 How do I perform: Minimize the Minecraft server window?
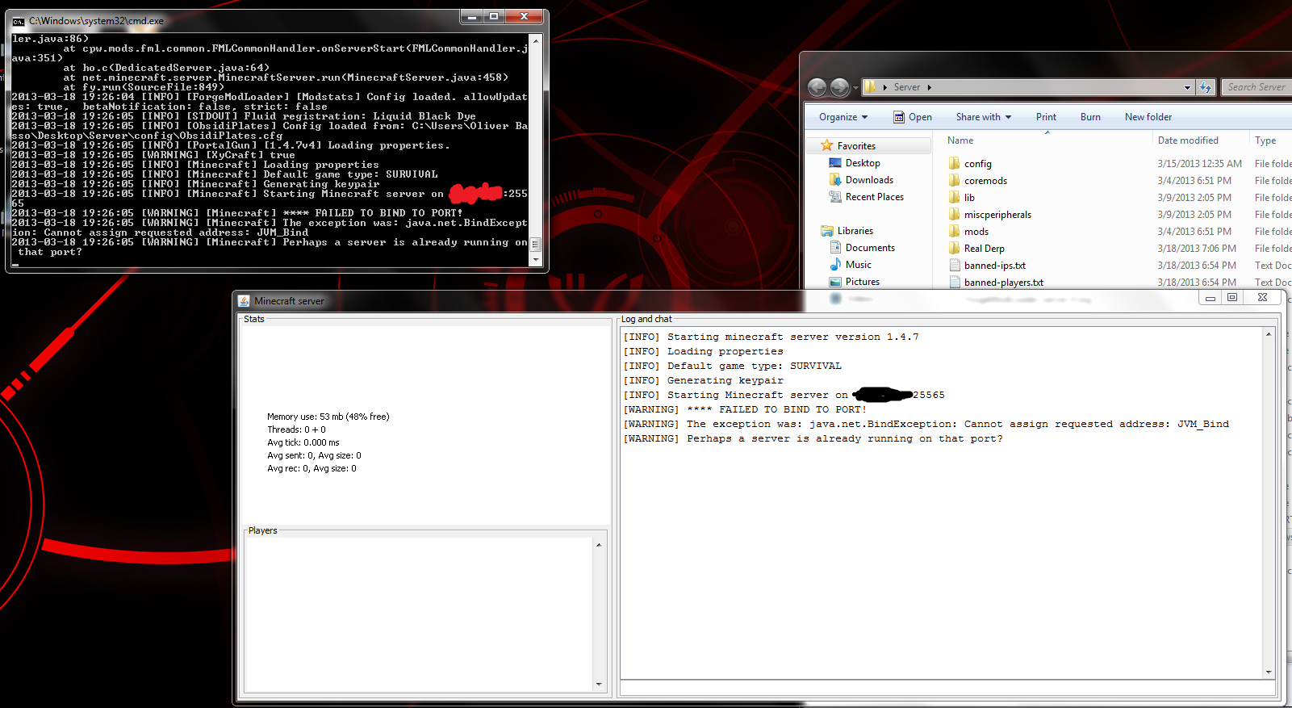[x=1210, y=298]
